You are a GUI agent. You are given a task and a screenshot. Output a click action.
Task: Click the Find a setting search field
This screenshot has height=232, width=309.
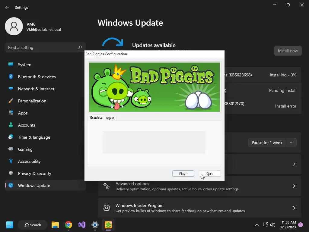pyautogui.click(x=45, y=47)
